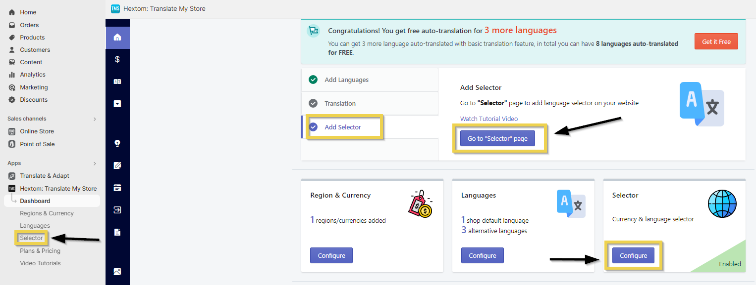Open Plans & Pricing menu item
This screenshot has height=285, width=756.
point(40,251)
